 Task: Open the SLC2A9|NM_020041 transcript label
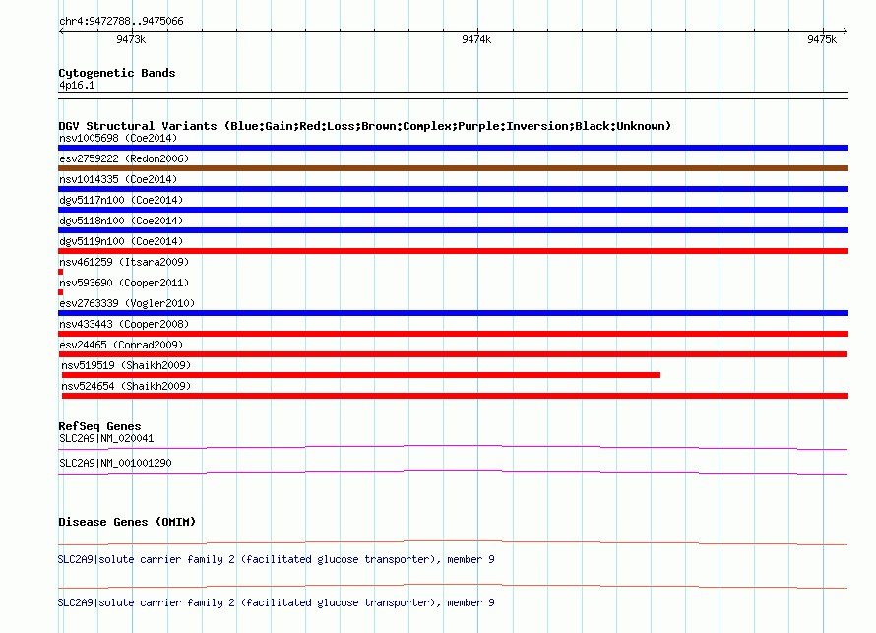point(106,439)
